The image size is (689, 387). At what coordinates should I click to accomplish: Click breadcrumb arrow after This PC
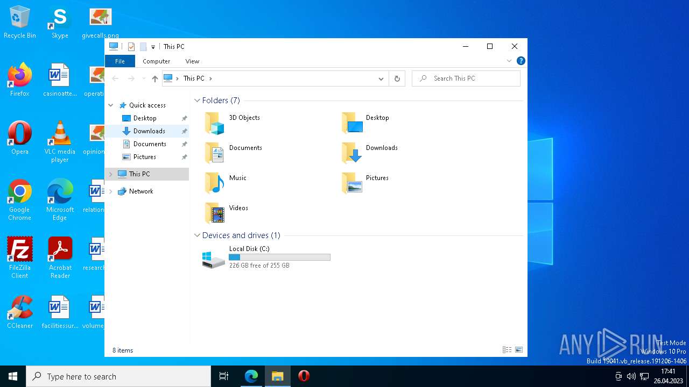point(210,78)
